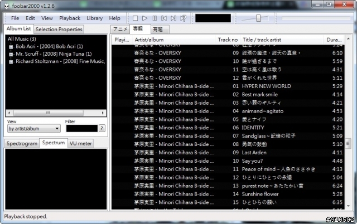Click the Filter input field
The width and height of the screenshot is (357, 224).
(x=82, y=129)
